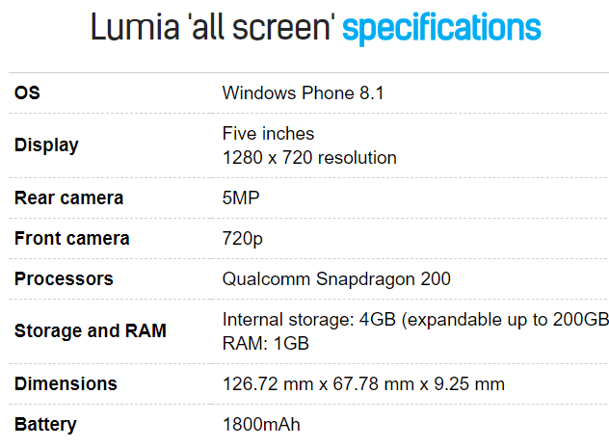Select the 'Battery' row label
This screenshot has width=609, height=447.
pos(45,425)
